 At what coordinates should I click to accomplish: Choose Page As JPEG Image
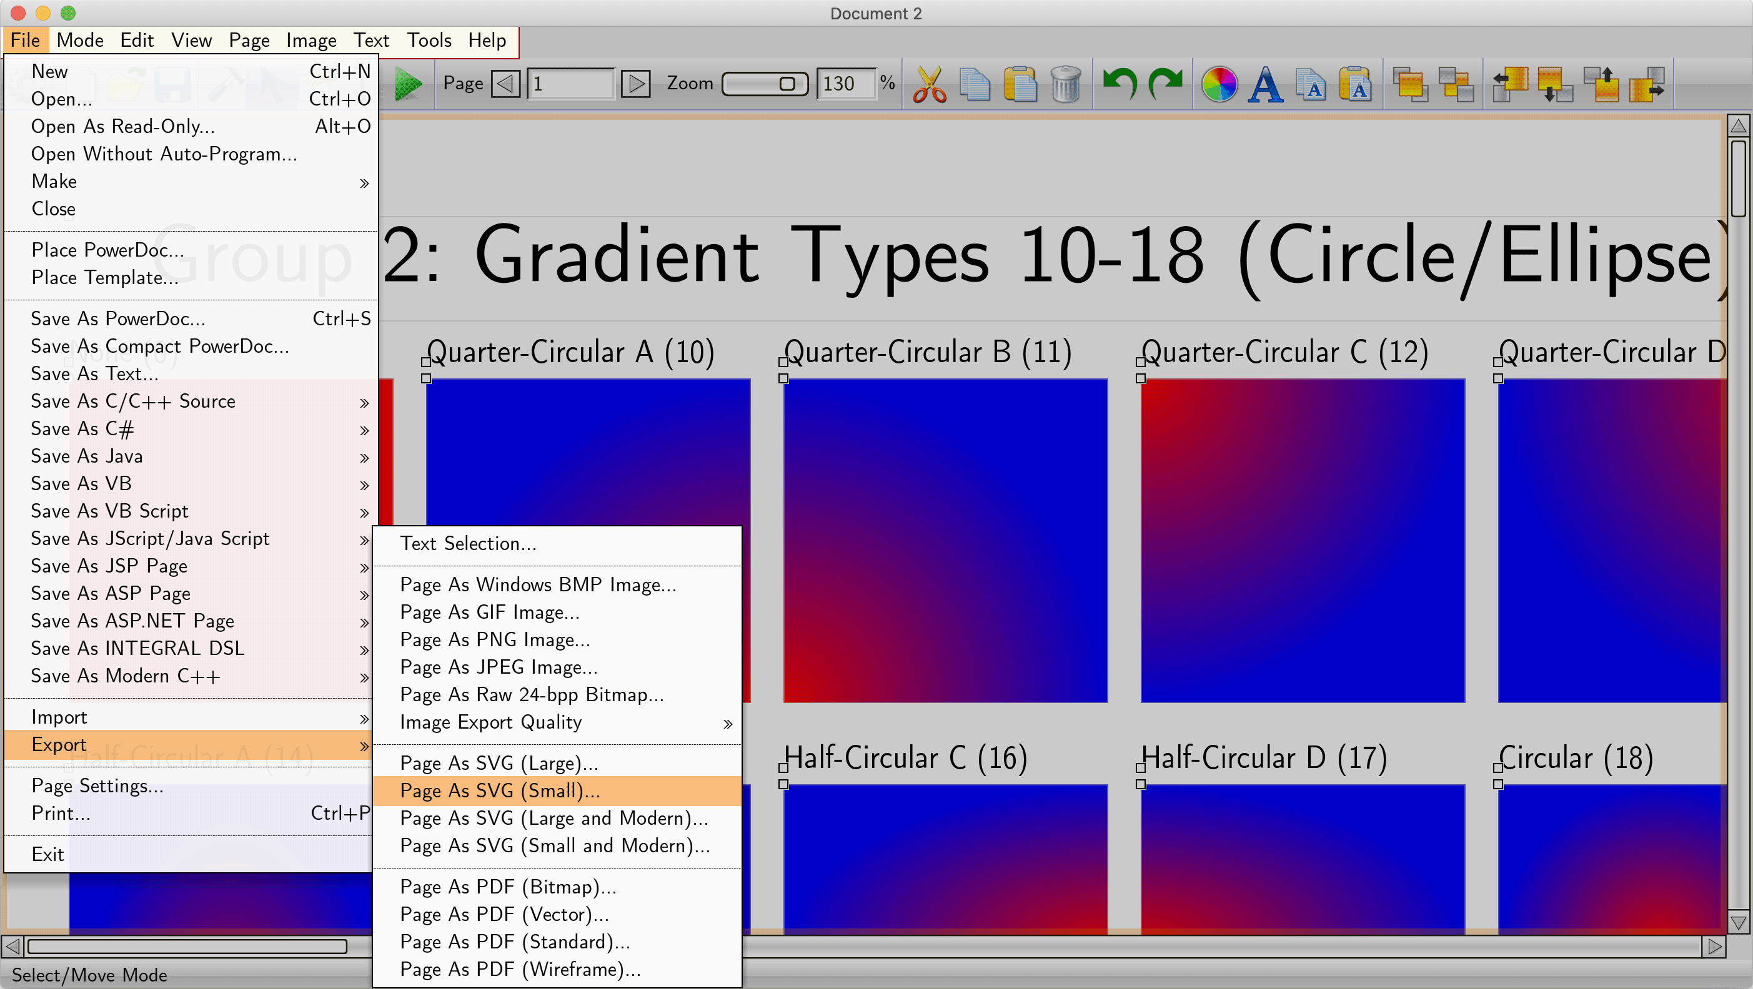pyautogui.click(x=557, y=667)
